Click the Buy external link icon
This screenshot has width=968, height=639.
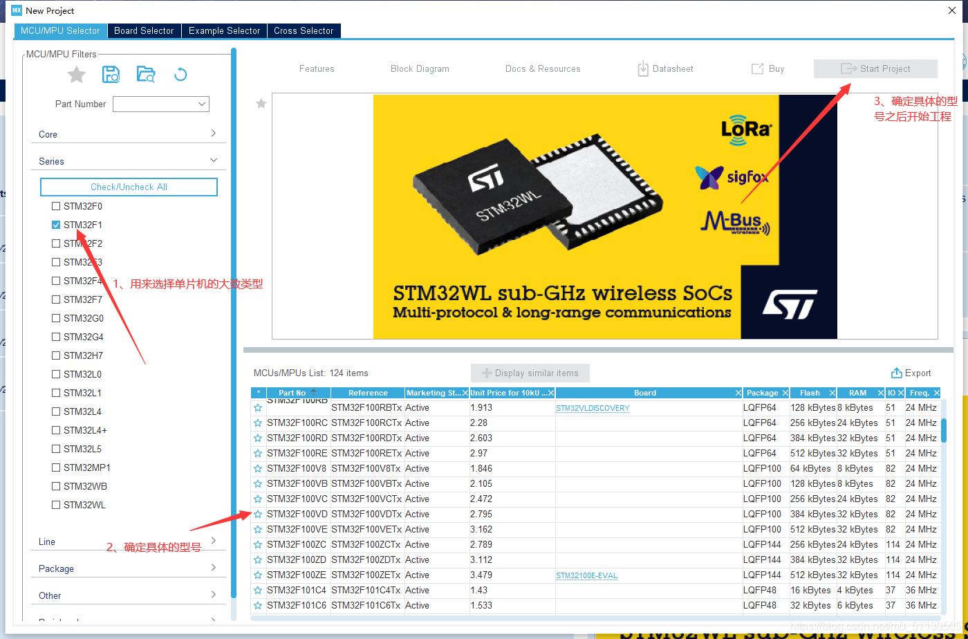point(758,68)
